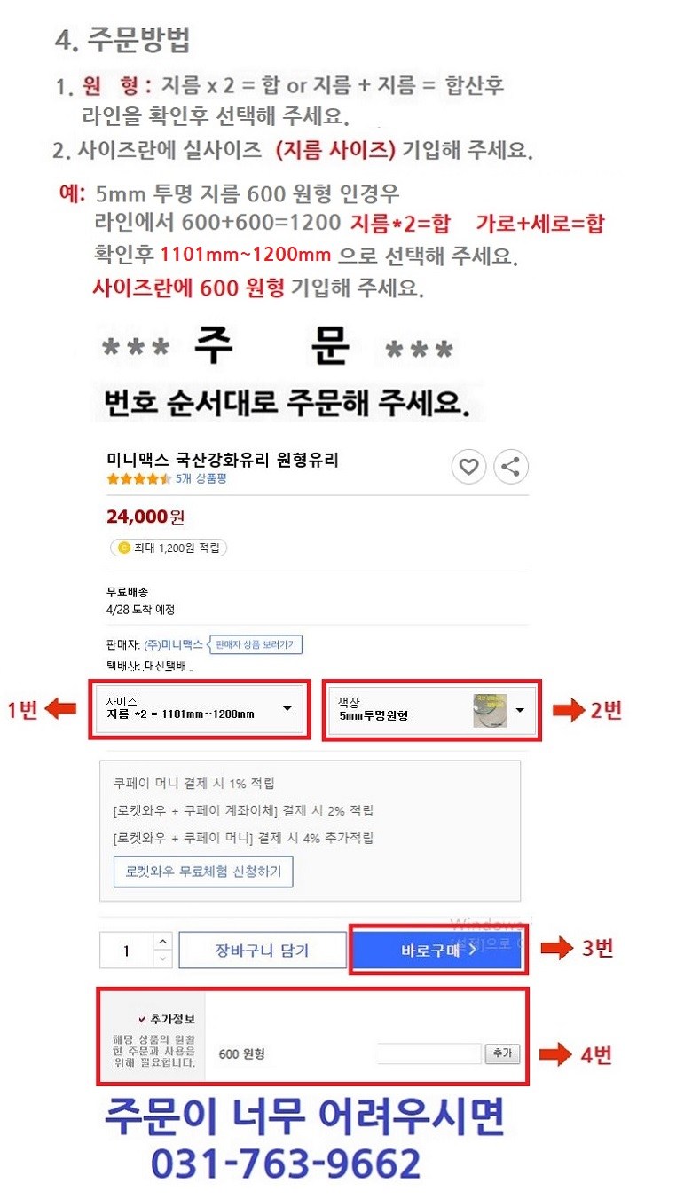Click the star rating icons
Image resolution: width=692 pixels, height=1199 pixels.
click(138, 478)
